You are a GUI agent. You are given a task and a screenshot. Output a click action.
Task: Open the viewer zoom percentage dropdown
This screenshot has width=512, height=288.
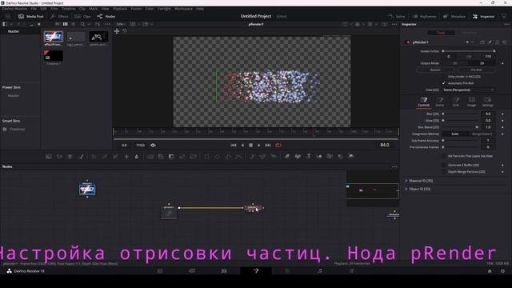click(121, 24)
